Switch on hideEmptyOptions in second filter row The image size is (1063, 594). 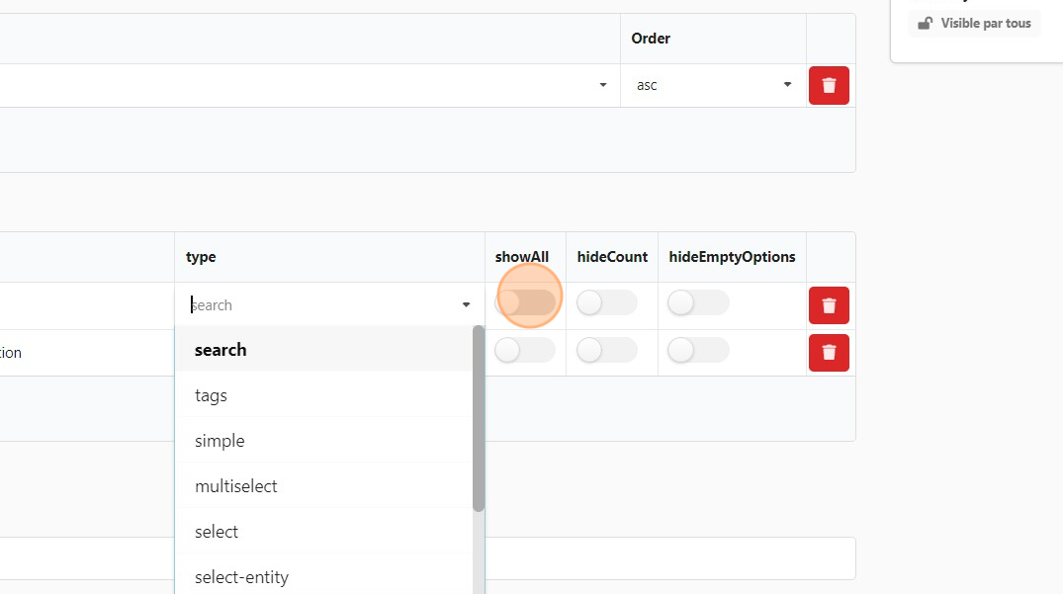tap(698, 350)
